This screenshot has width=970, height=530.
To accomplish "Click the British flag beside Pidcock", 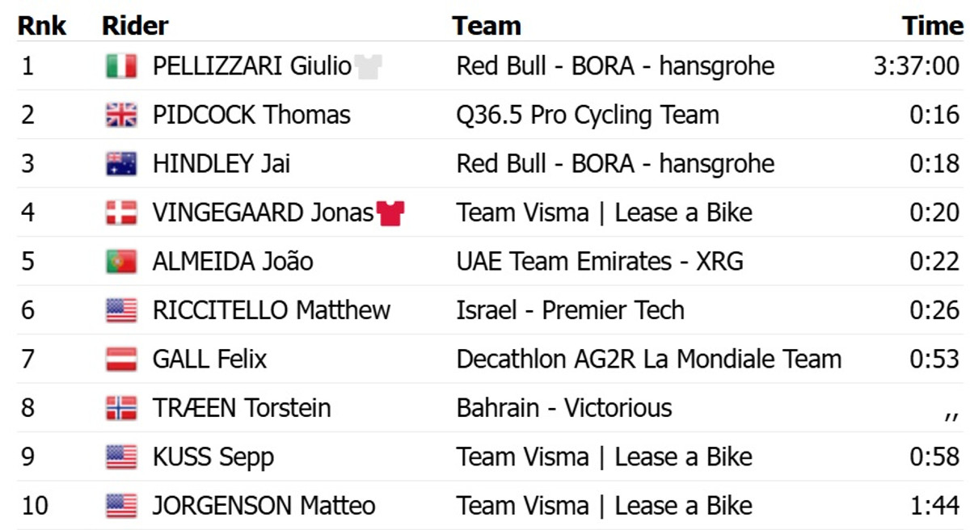I will [x=121, y=116].
